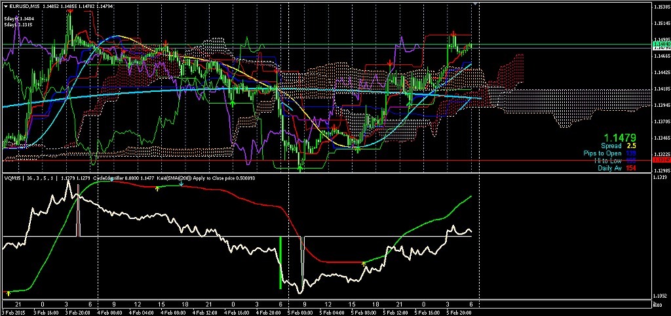
Task: Click the cyan down arrow on indicator line
Action: [181, 184]
